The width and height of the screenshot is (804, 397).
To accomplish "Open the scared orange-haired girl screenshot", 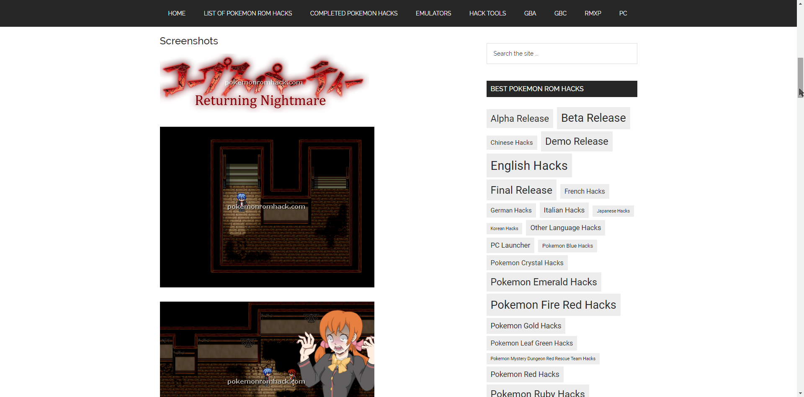I will (x=267, y=349).
